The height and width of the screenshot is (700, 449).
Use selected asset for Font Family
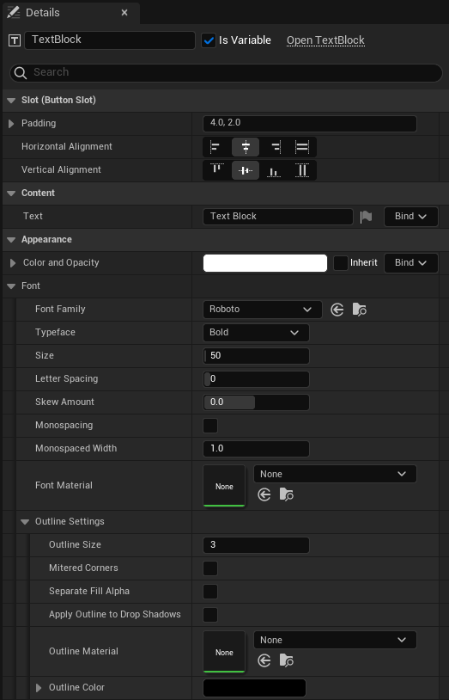coord(337,310)
